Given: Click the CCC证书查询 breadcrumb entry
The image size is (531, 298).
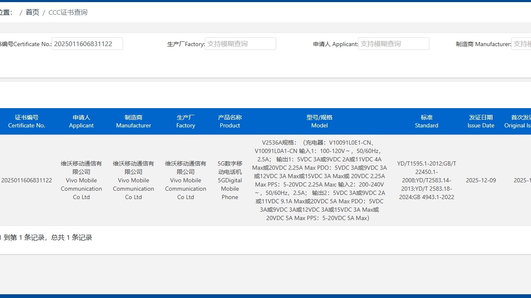Looking at the screenshot, I should [68, 12].
